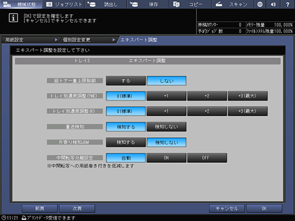295x221 pixels.
Task: Click the clock icon in status bar
Action: point(4,218)
